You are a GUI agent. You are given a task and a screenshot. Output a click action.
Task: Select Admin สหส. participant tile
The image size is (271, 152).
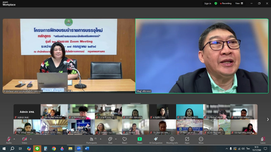(27, 112)
